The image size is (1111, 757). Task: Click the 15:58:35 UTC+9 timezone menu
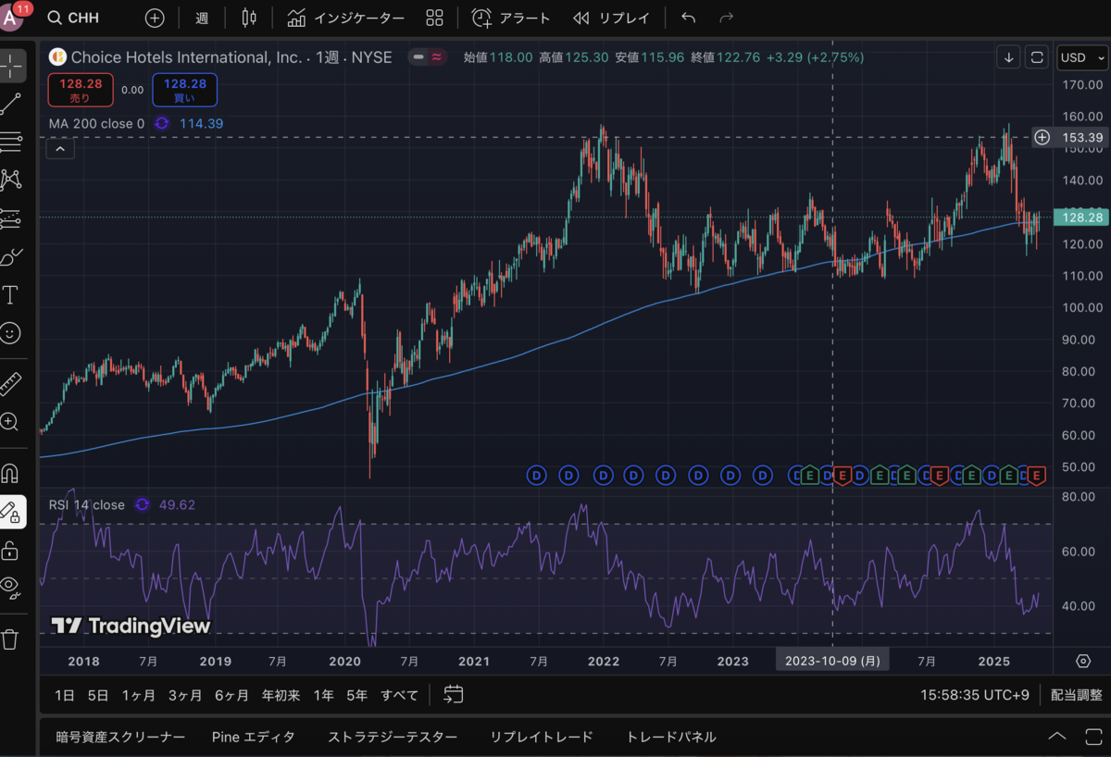click(975, 695)
